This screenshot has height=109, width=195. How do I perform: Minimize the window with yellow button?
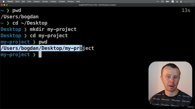click(x=4, y=5)
